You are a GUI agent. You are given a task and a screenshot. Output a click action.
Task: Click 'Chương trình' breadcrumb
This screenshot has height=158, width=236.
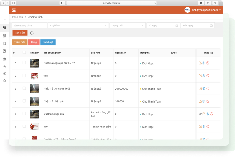coord(35,17)
